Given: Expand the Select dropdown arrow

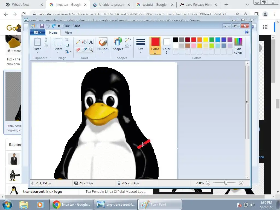Looking at the screenshot, I should (x=58, y=52).
